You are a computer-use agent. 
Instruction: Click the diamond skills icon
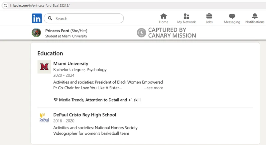tap(56, 100)
